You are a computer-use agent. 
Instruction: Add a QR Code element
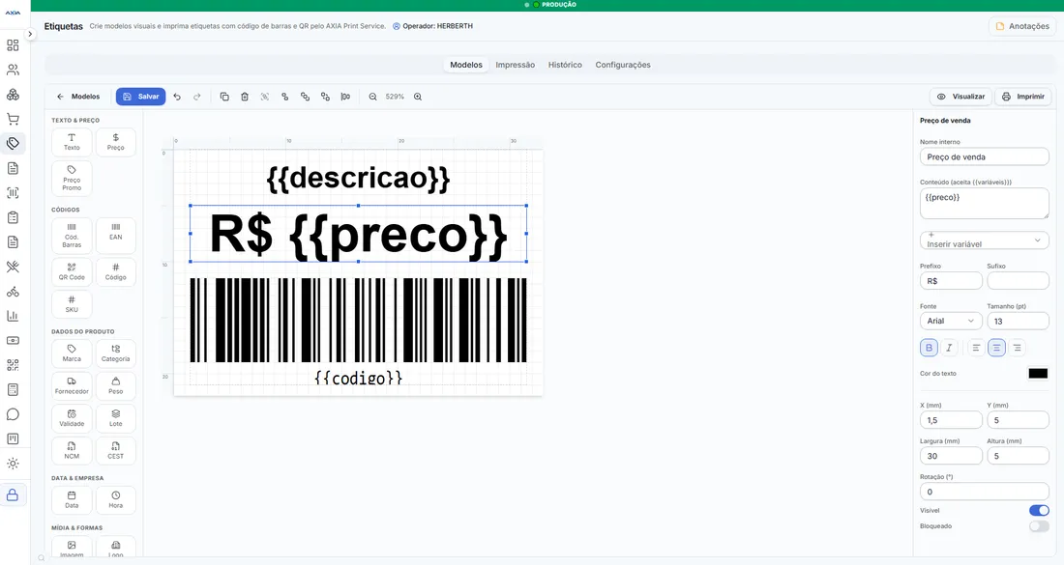(x=72, y=272)
